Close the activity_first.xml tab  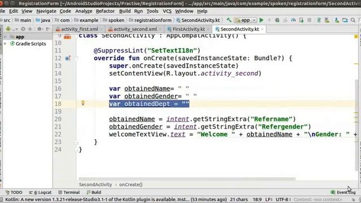[100, 29]
